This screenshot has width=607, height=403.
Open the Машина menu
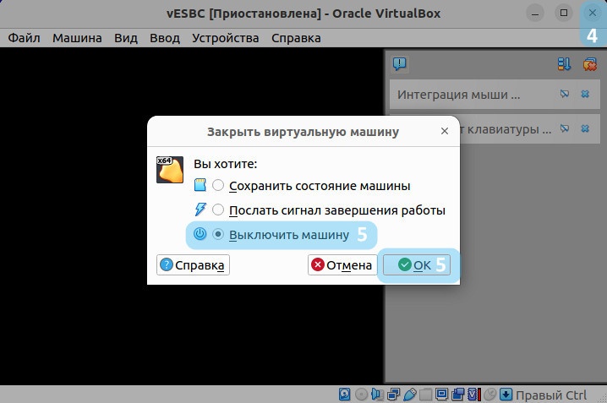coord(77,38)
